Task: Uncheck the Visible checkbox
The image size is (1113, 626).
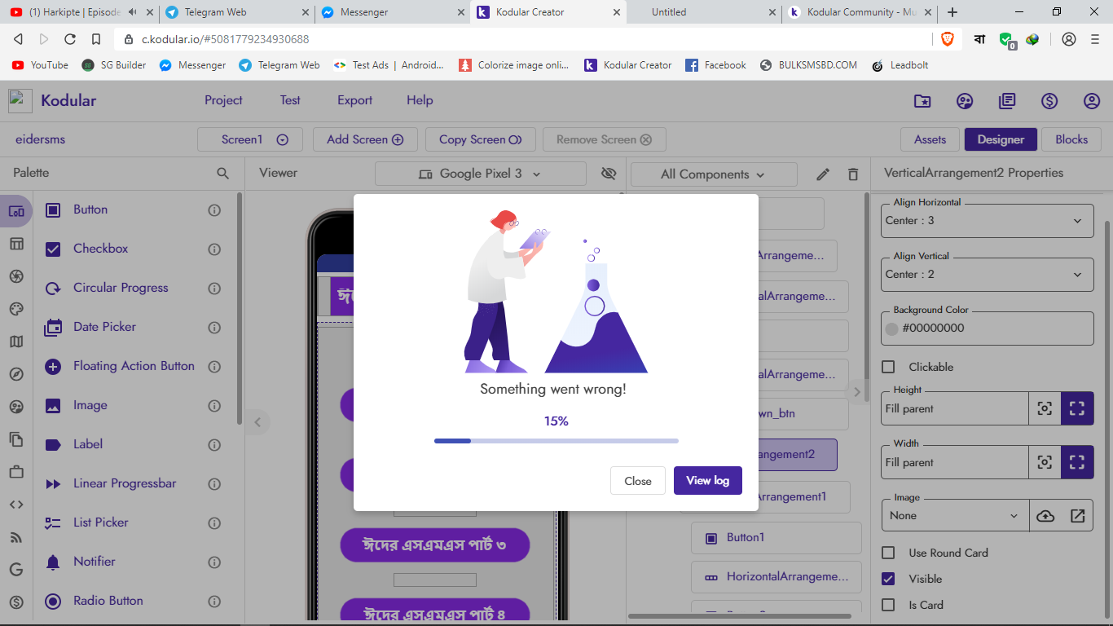Action: click(889, 579)
